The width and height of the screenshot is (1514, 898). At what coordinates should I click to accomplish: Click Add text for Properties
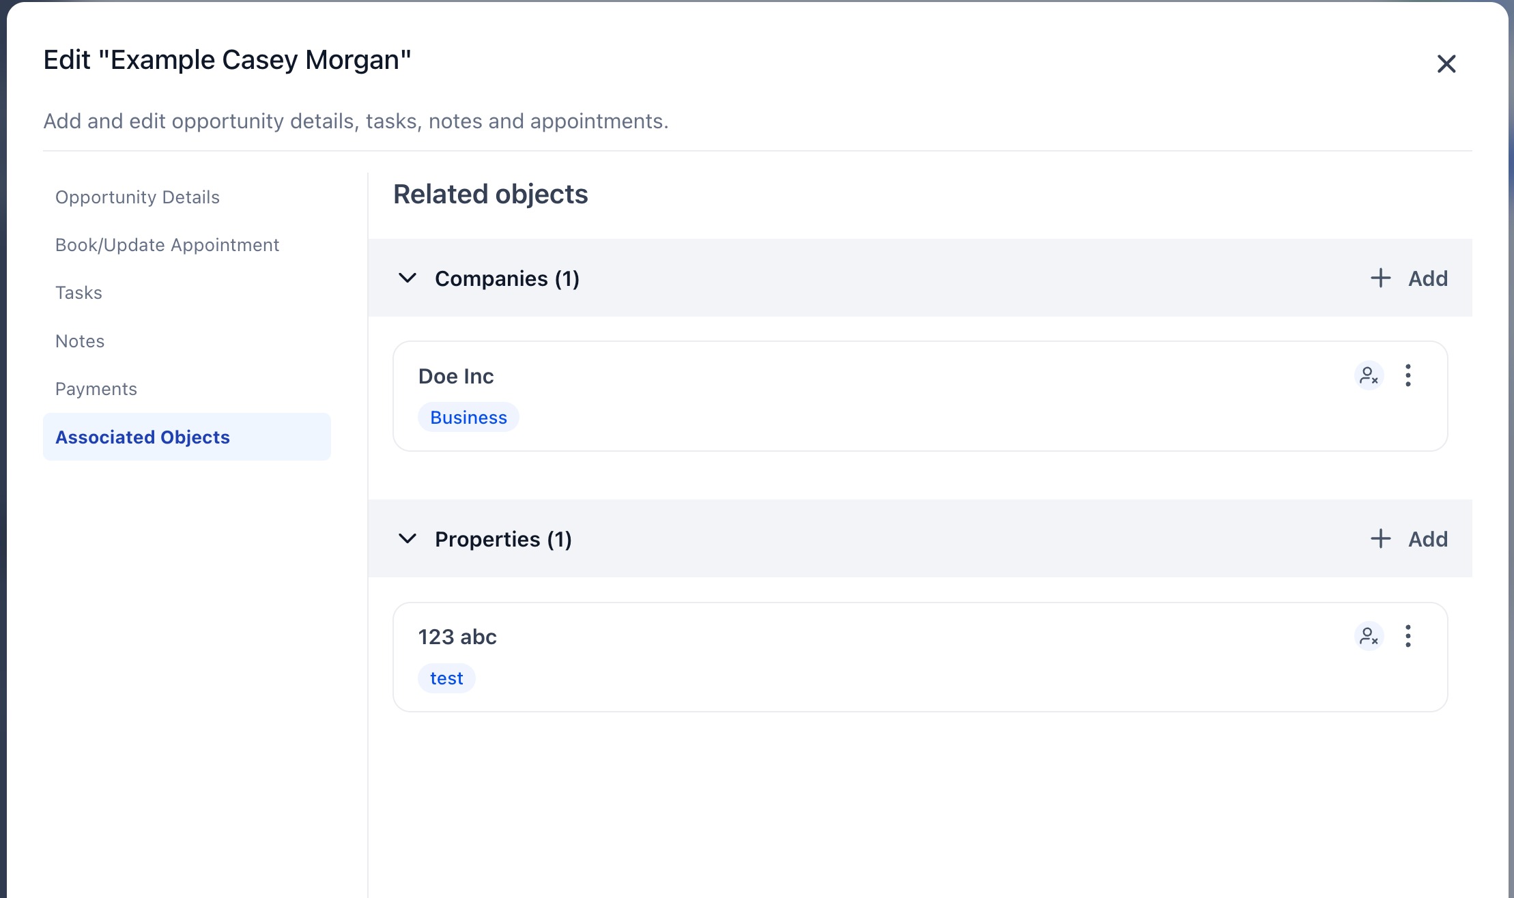click(1428, 539)
